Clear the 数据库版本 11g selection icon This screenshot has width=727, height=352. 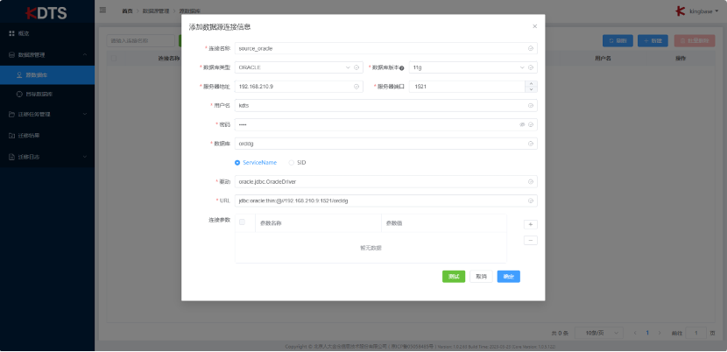coord(531,67)
